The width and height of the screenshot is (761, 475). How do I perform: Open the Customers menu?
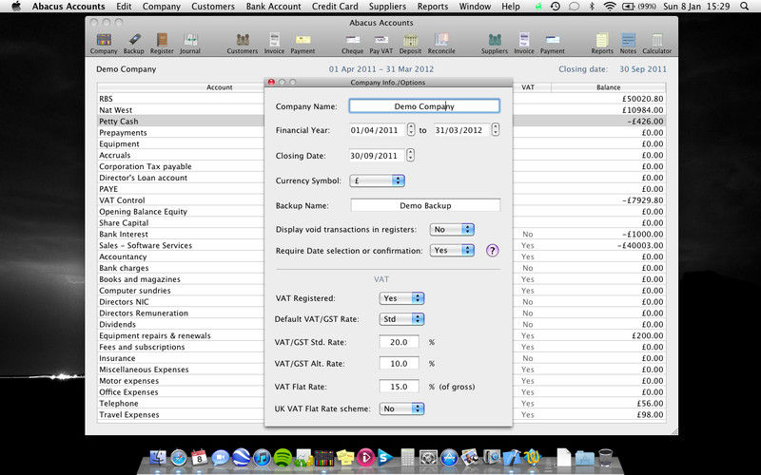tap(213, 7)
